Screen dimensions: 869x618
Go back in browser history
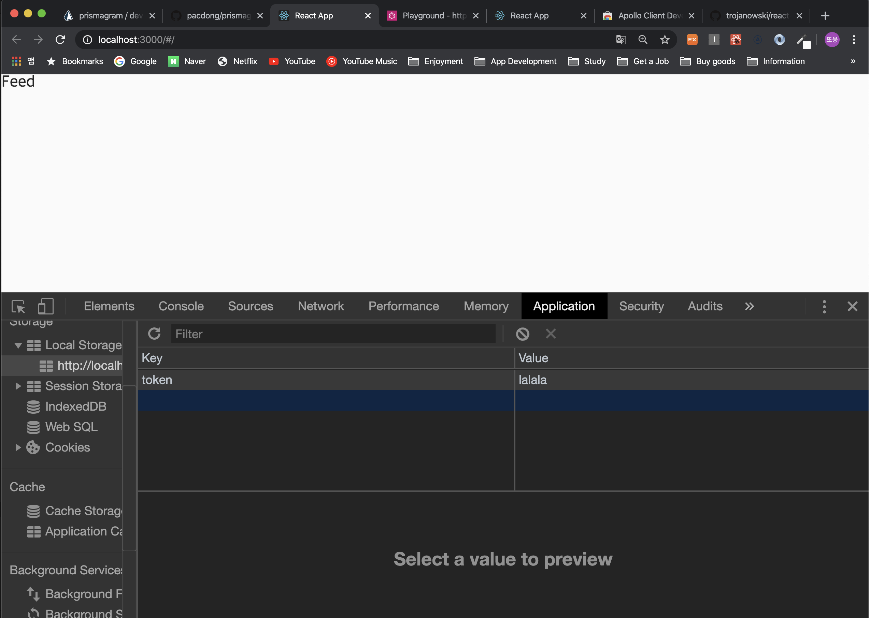click(16, 40)
